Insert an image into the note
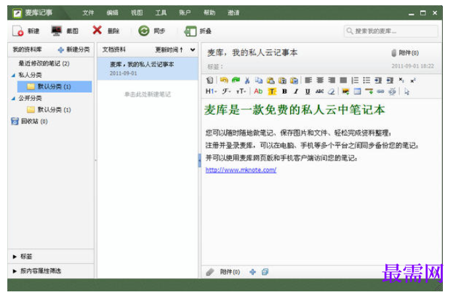This screenshot has width=456, height=294. click(346, 92)
